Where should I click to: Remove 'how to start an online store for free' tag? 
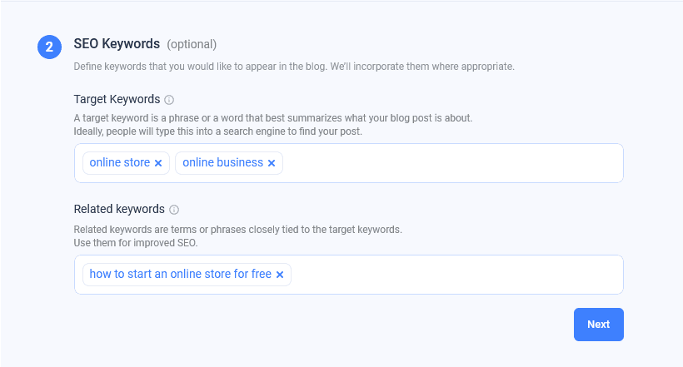[x=280, y=275]
